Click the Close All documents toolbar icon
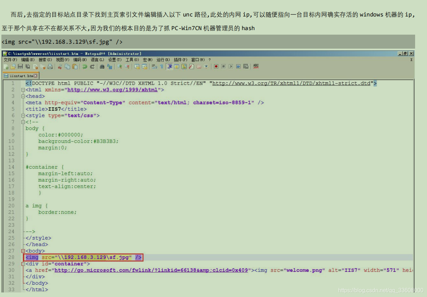This screenshot has height=297, width=427. pyautogui.click(x=43, y=66)
